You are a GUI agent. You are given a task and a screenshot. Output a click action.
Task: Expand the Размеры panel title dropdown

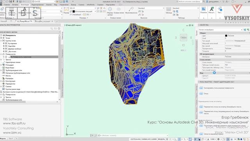(x=84, y=18)
